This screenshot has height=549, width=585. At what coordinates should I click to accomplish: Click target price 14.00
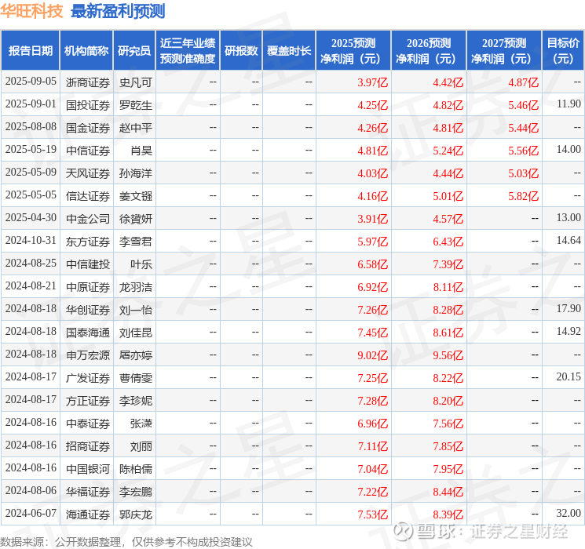click(x=569, y=150)
